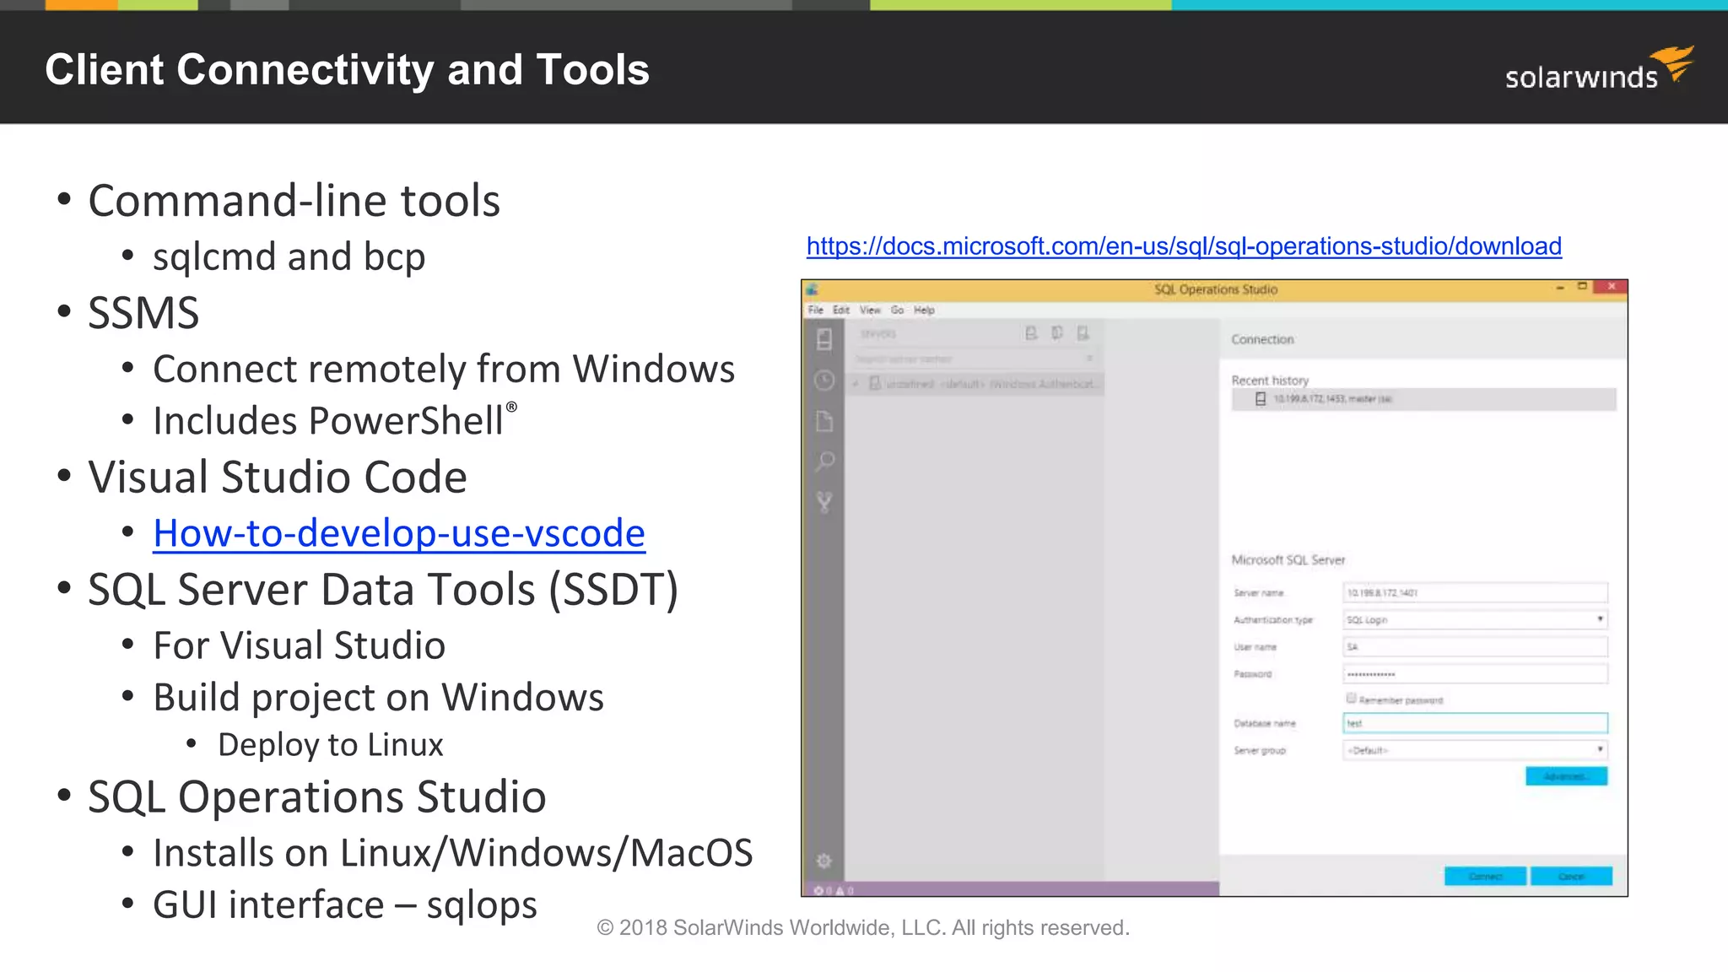1728x972 pixels.
Task: Click the server icon in Recent history row
Action: click(1261, 399)
